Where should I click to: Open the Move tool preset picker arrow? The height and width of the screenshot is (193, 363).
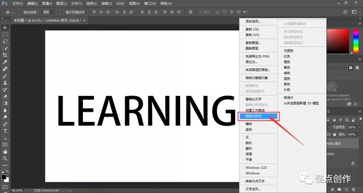13,12
